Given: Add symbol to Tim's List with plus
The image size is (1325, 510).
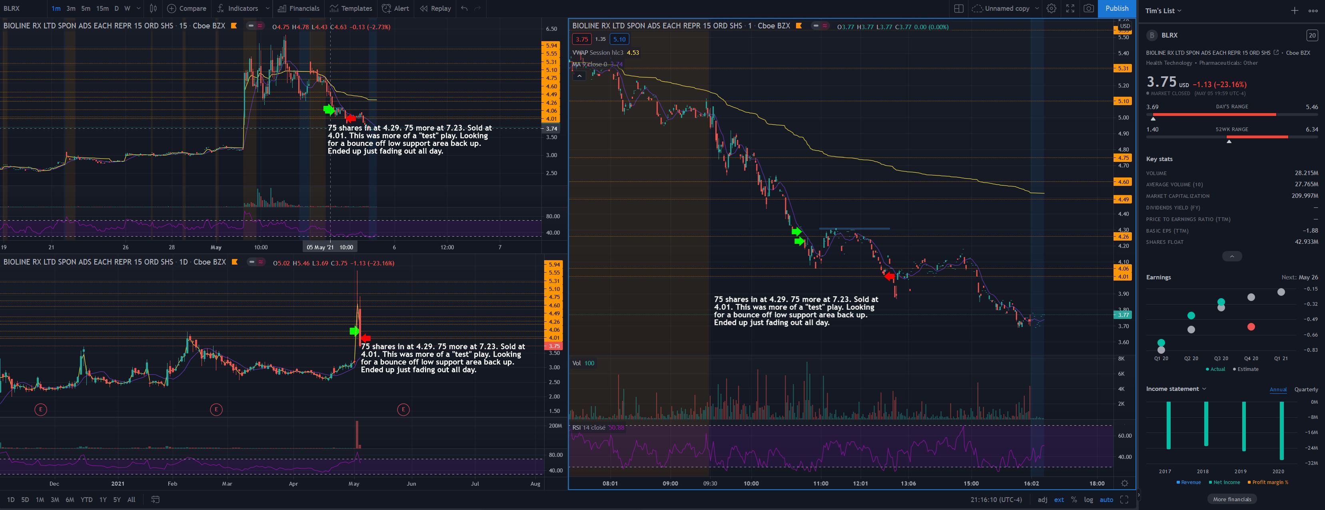Looking at the screenshot, I should coord(1294,10).
